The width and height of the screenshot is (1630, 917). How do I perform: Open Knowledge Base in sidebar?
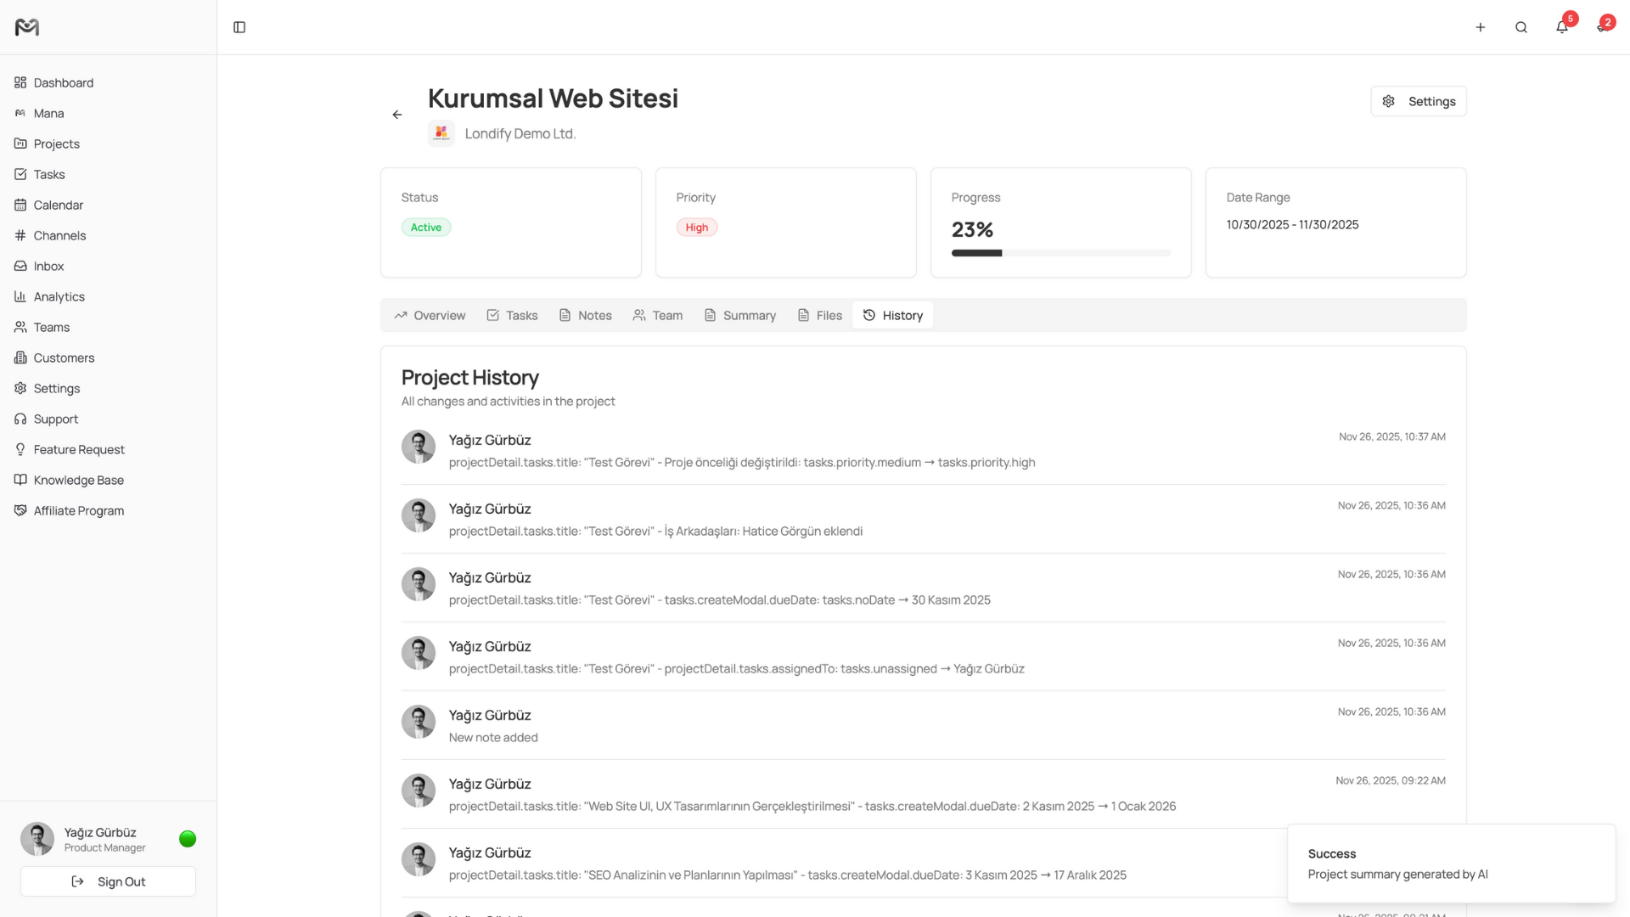(x=78, y=480)
